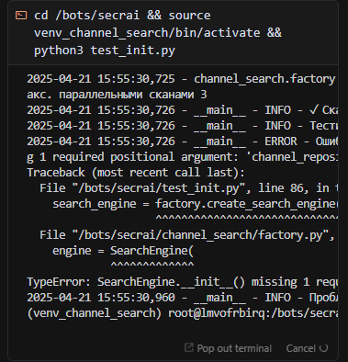The image size is (348, 362).
Task: Click the ERROR log line
Action: click(182, 141)
